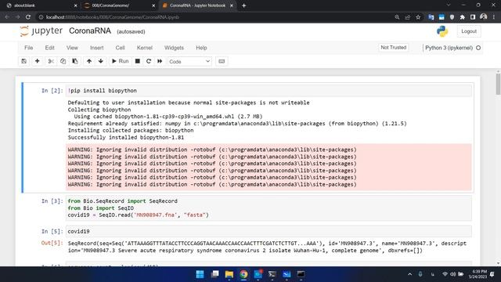The image size is (501, 282).
Task: Click the pip install biopython cell
Action: 269,91
